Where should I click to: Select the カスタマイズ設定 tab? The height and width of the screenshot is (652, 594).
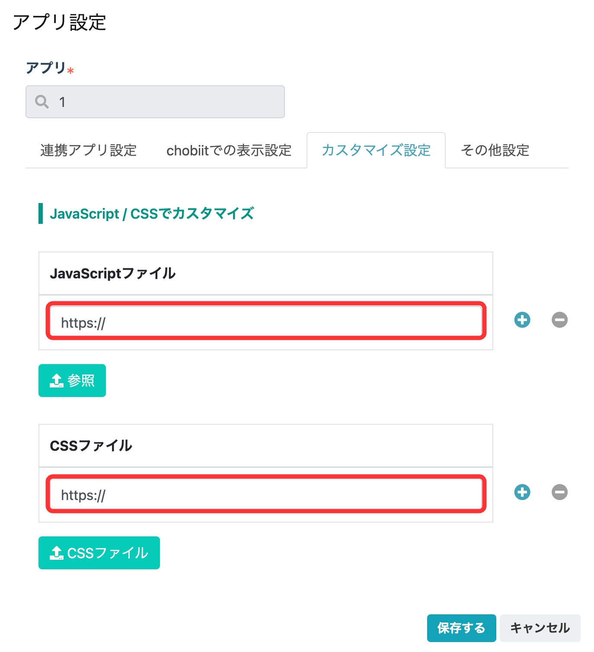click(376, 150)
